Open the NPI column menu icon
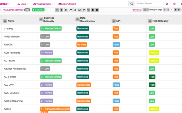 pos(114,21)
